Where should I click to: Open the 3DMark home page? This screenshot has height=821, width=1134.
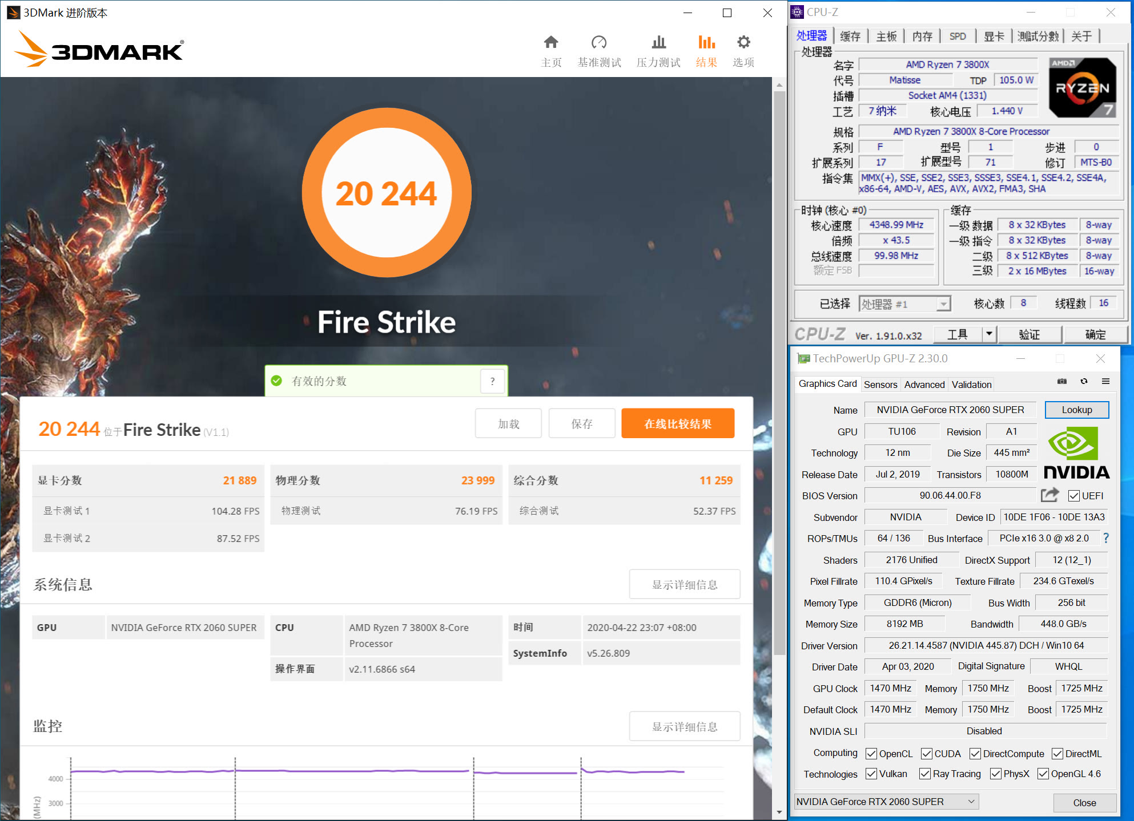[550, 49]
